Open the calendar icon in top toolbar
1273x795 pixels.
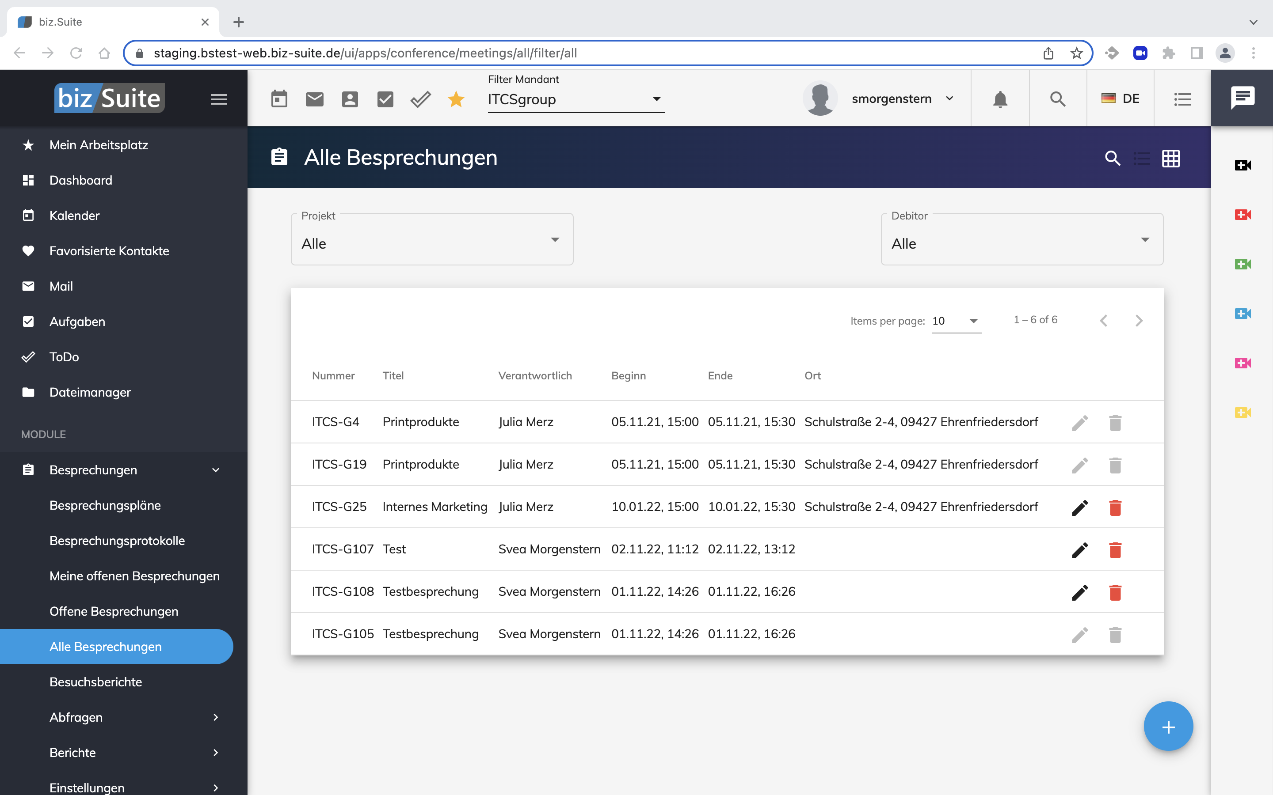click(279, 99)
